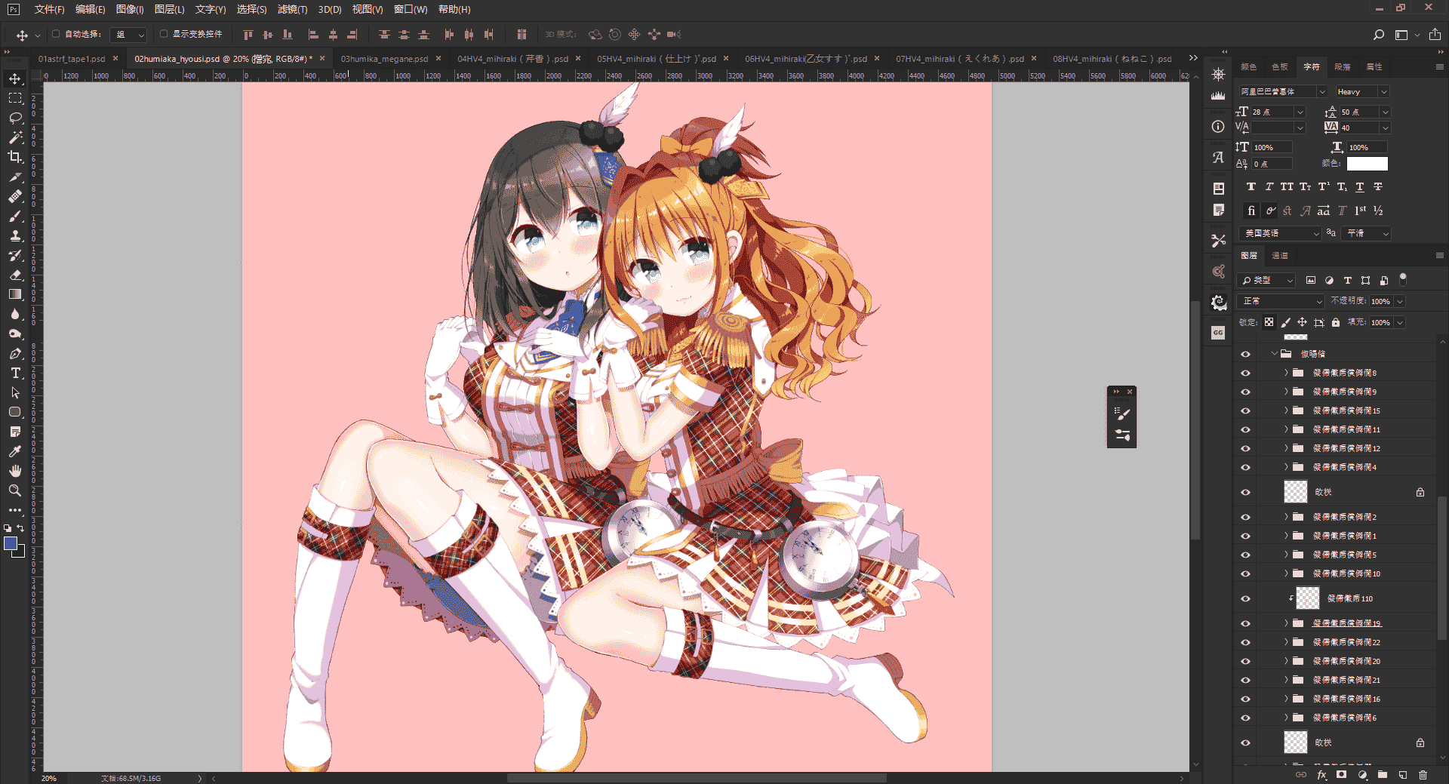1449x784 pixels.
Task: Click the delete layer trash icon
Action: pos(1423,775)
